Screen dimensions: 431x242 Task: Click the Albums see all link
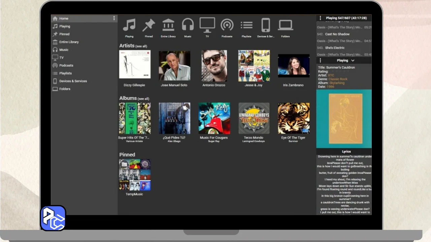143,99
